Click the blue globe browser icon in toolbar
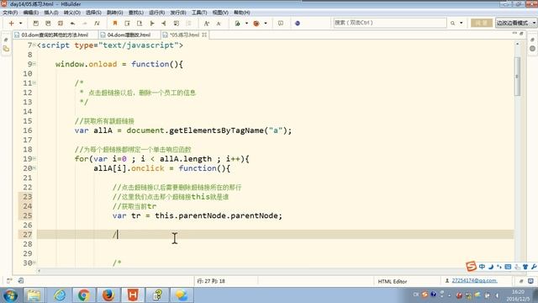This screenshot has width=538, height=303. coord(298,23)
